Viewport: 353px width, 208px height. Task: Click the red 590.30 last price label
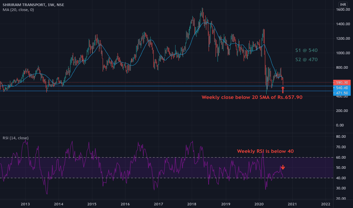[x=342, y=82]
